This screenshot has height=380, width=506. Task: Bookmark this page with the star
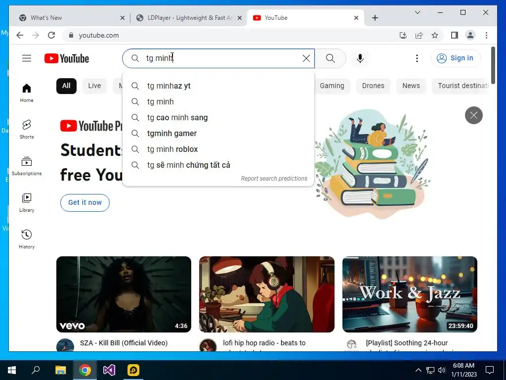[435, 35]
